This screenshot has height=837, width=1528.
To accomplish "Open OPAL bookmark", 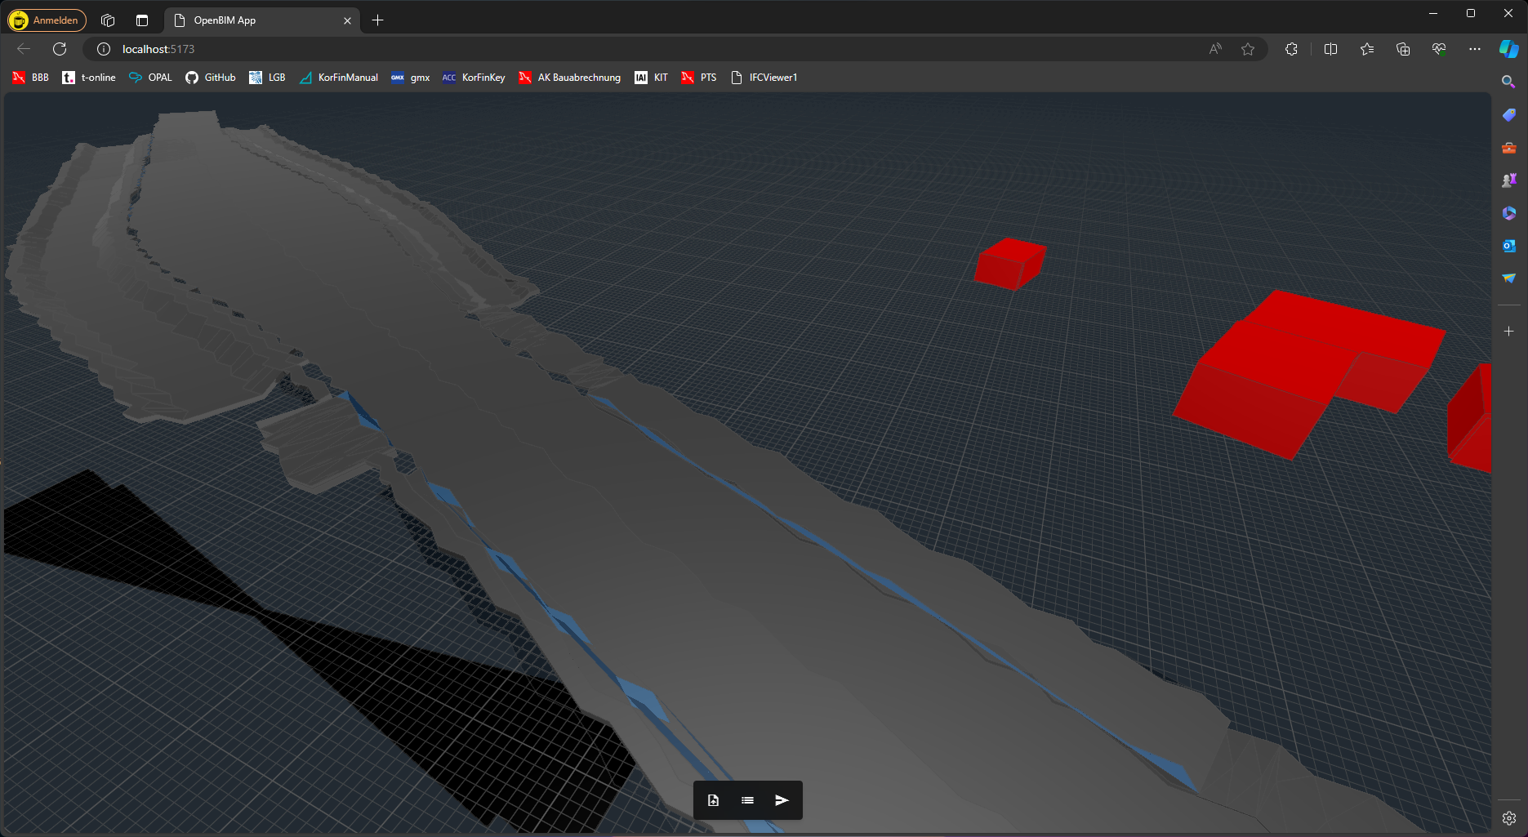I will (x=150, y=78).
